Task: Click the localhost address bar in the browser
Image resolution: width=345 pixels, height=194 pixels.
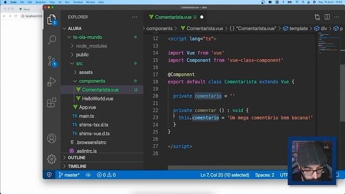Action: point(32,16)
